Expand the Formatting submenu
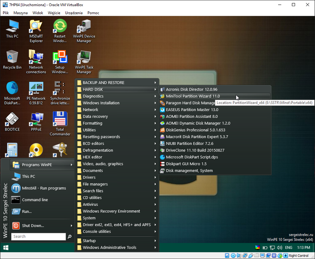315x259 pixels. 117,123
